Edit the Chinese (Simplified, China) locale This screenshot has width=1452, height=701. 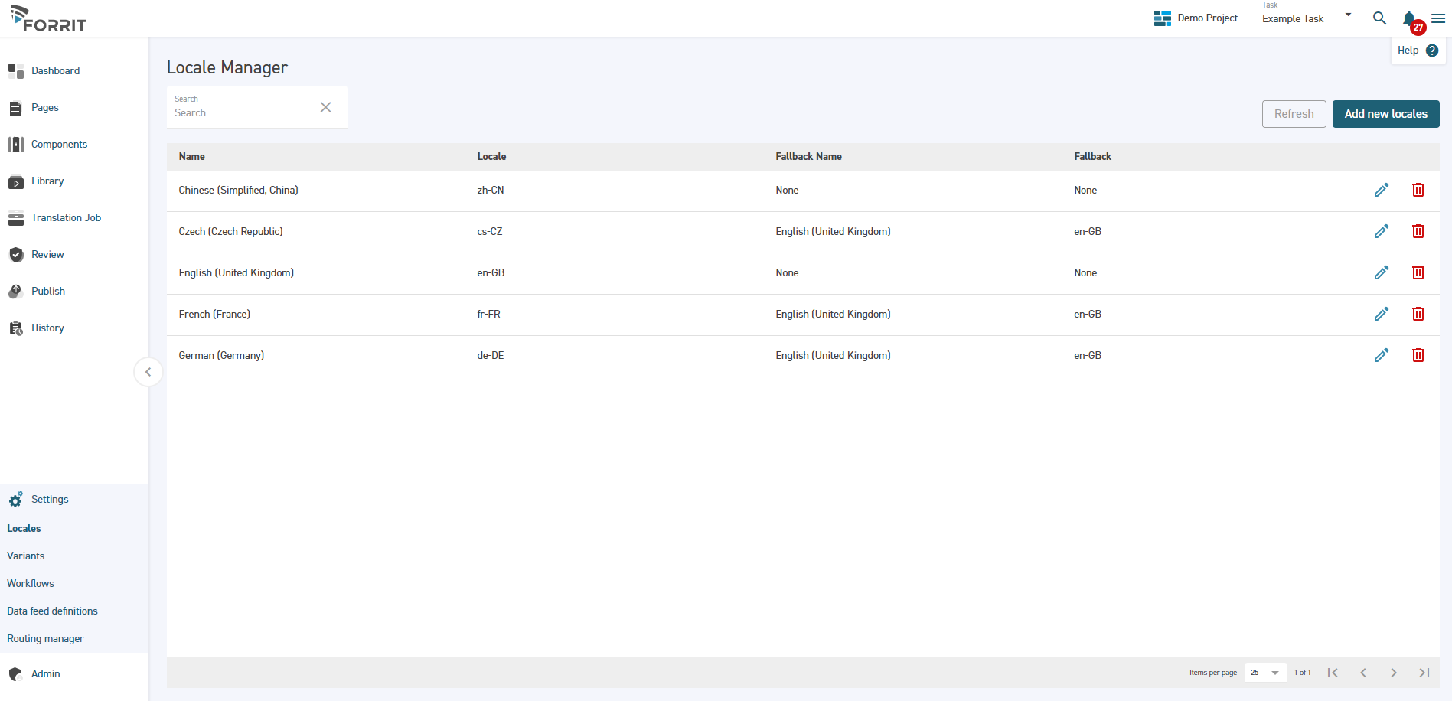(x=1381, y=190)
